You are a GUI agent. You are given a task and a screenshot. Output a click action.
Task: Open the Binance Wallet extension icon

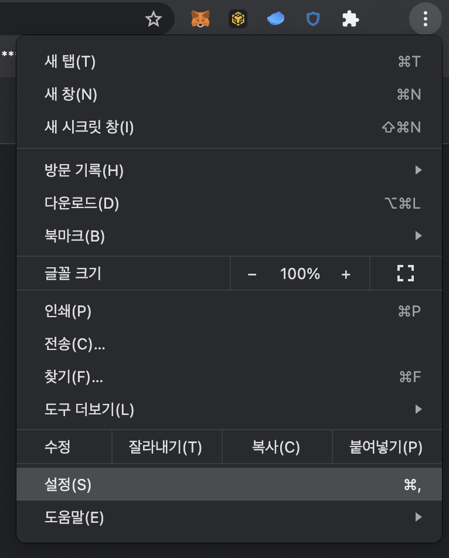click(238, 19)
